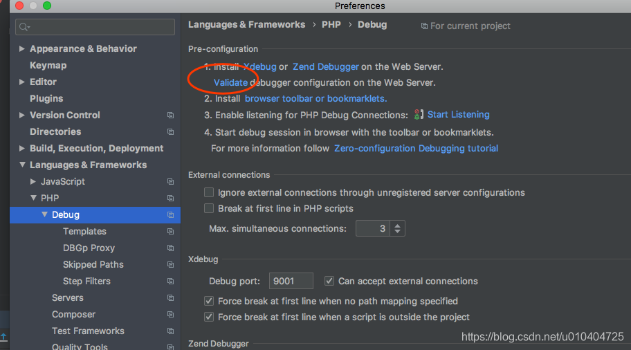The height and width of the screenshot is (350, 631).
Task: Click Validate debugger configuration link
Action: (x=230, y=82)
